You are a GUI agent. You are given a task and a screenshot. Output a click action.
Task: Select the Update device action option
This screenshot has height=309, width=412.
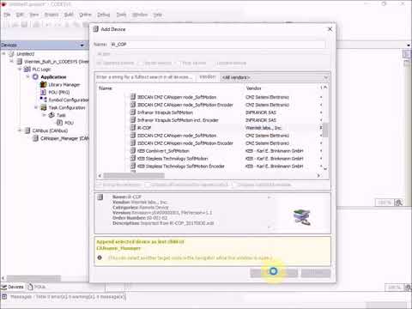pos(230,63)
